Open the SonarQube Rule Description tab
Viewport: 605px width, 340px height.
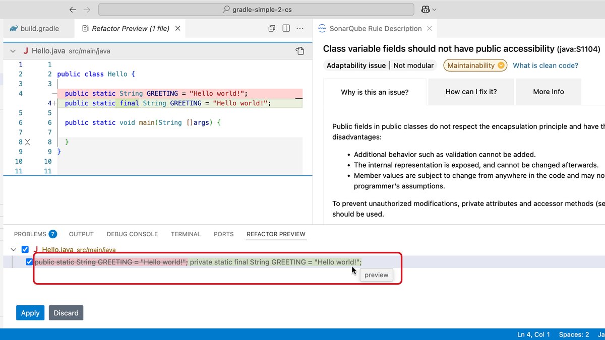[375, 29]
